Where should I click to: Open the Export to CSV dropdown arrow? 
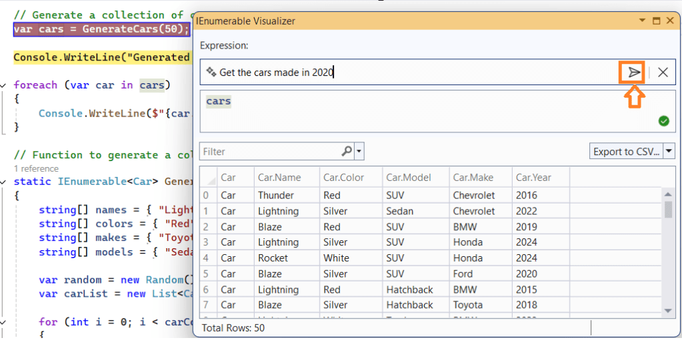pos(669,152)
